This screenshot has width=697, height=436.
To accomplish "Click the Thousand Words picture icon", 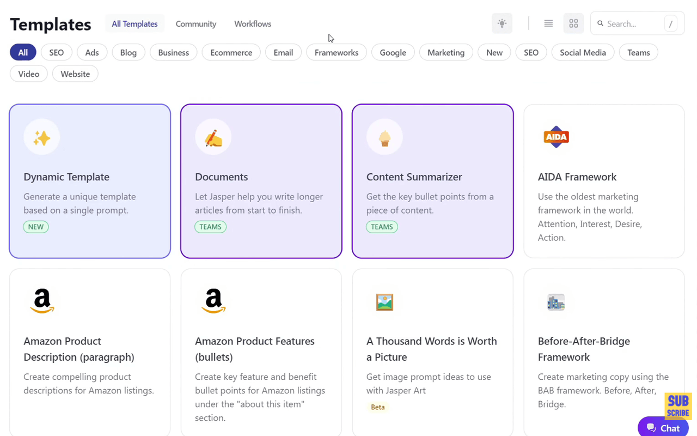I will pos(384,302).
